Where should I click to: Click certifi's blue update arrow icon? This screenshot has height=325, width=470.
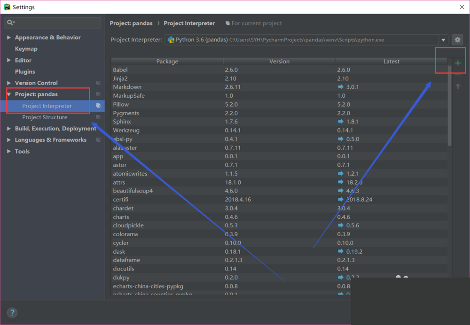(340, 200)
